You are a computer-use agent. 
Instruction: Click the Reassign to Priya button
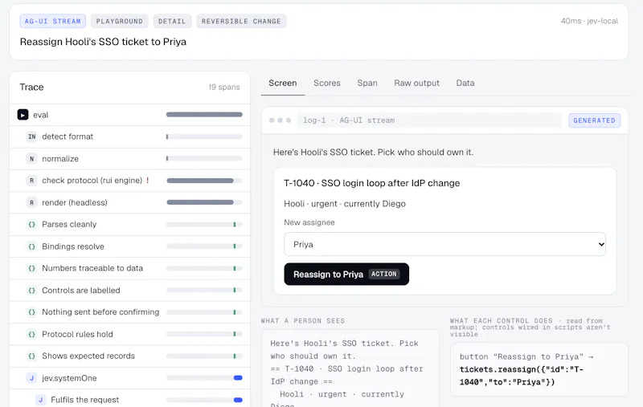click(346, 274)
